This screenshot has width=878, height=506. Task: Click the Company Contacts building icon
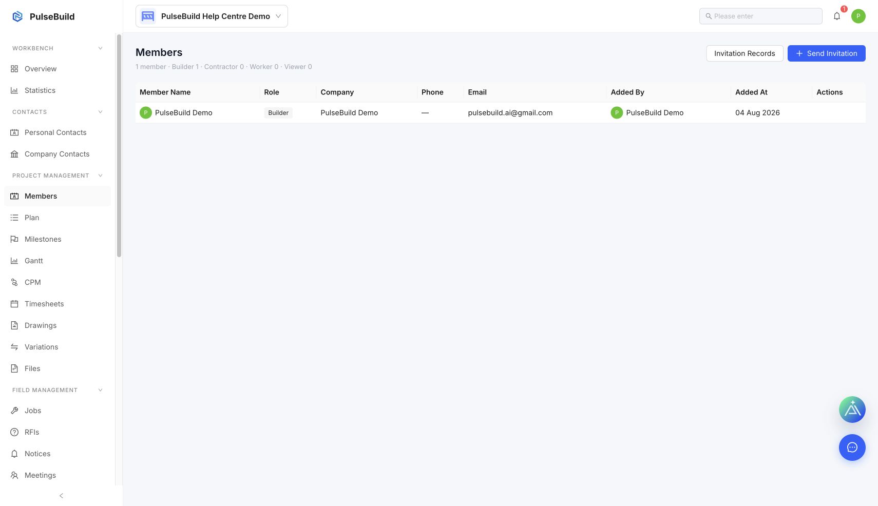(14, 154)
